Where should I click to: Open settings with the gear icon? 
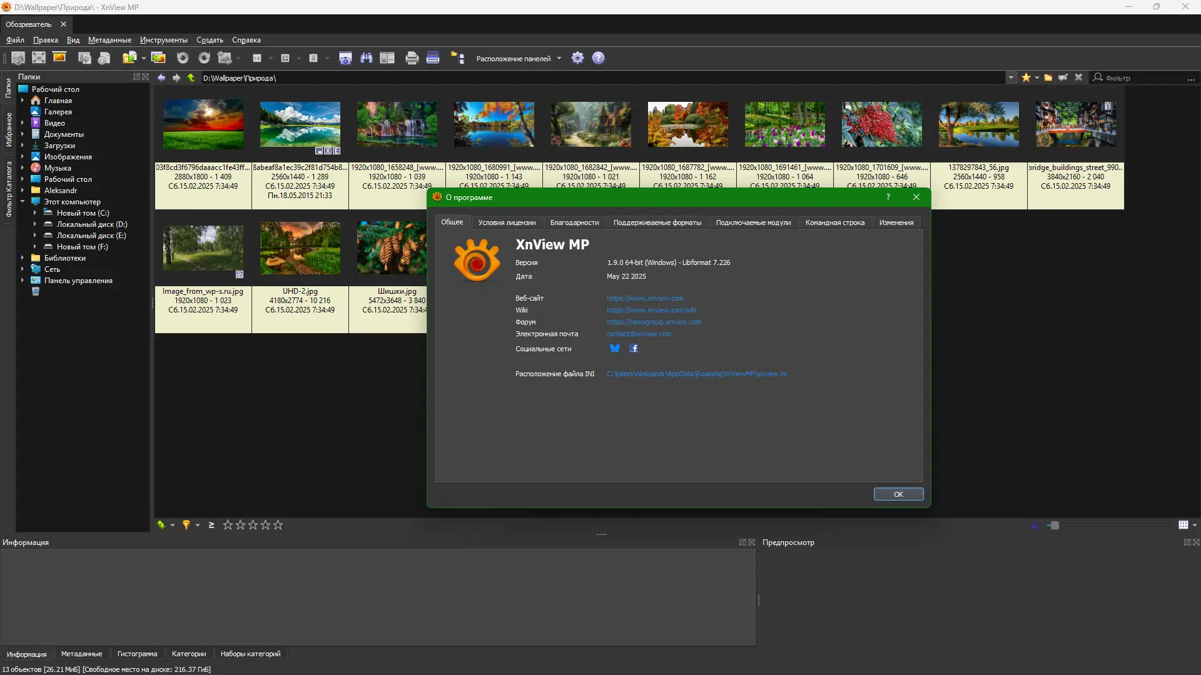click(577, 58)
